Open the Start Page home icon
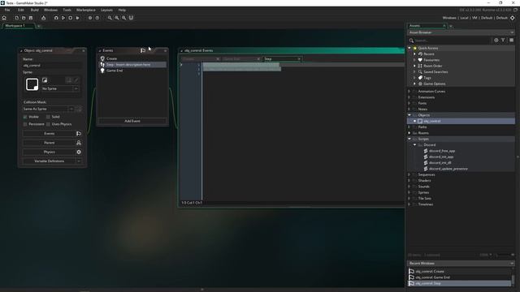 pyautogui.click(x=4, y=18)
